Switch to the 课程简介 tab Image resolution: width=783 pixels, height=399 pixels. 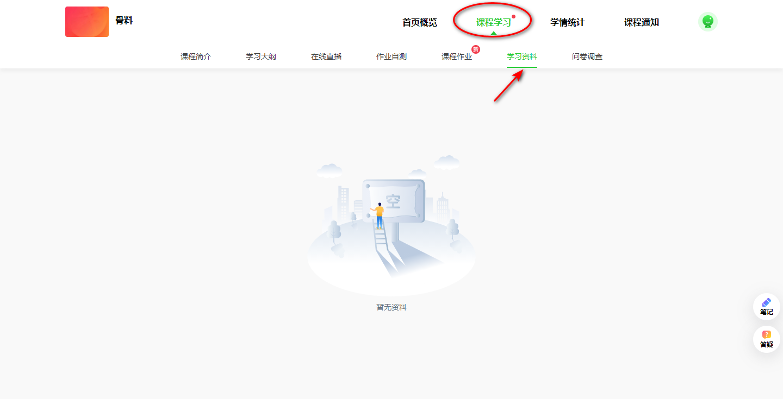pyautogui.click(x=196, y=56)
